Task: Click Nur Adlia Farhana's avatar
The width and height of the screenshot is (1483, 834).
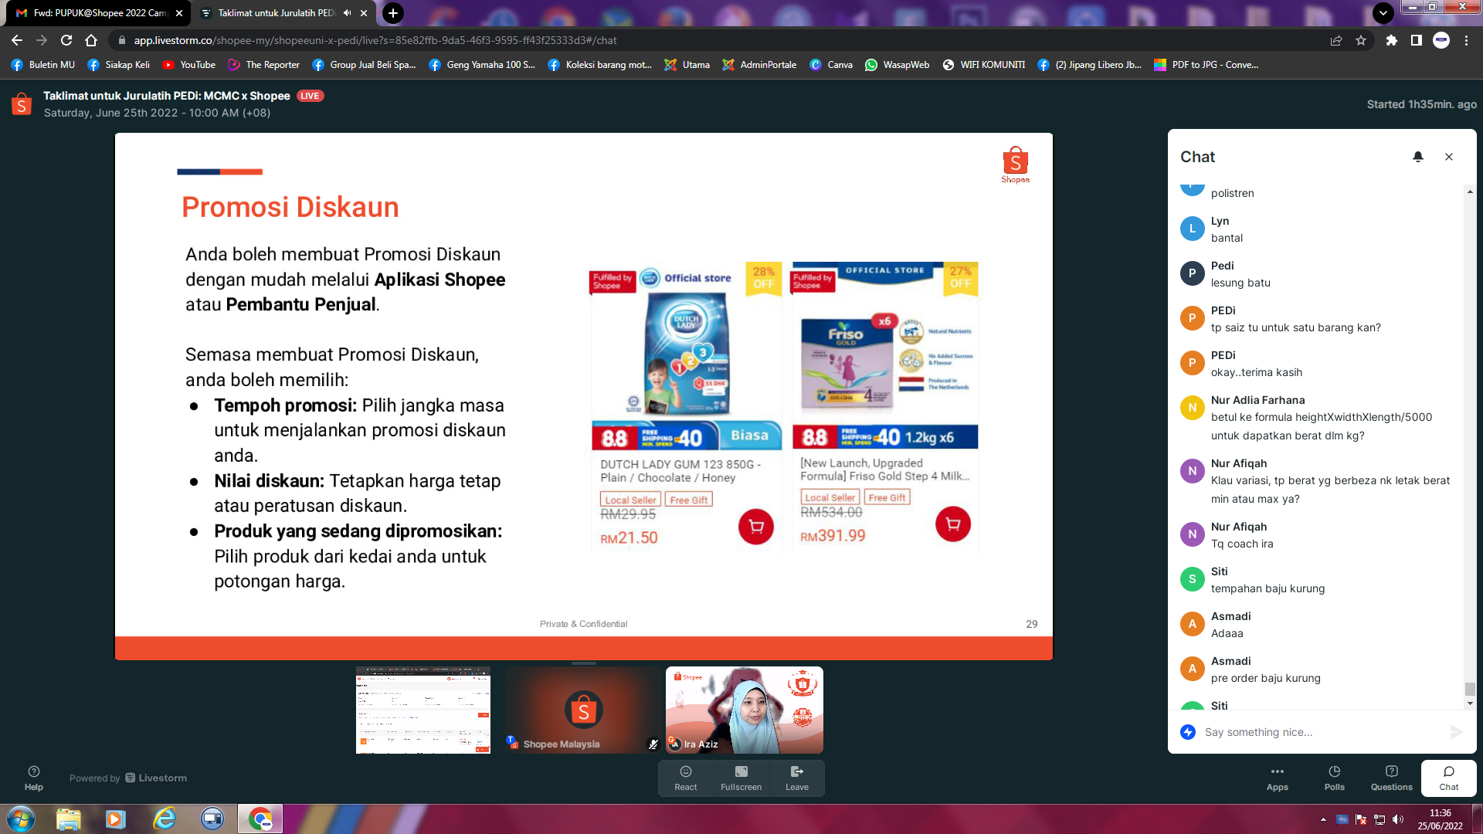Action: (x=1192, y=408)
